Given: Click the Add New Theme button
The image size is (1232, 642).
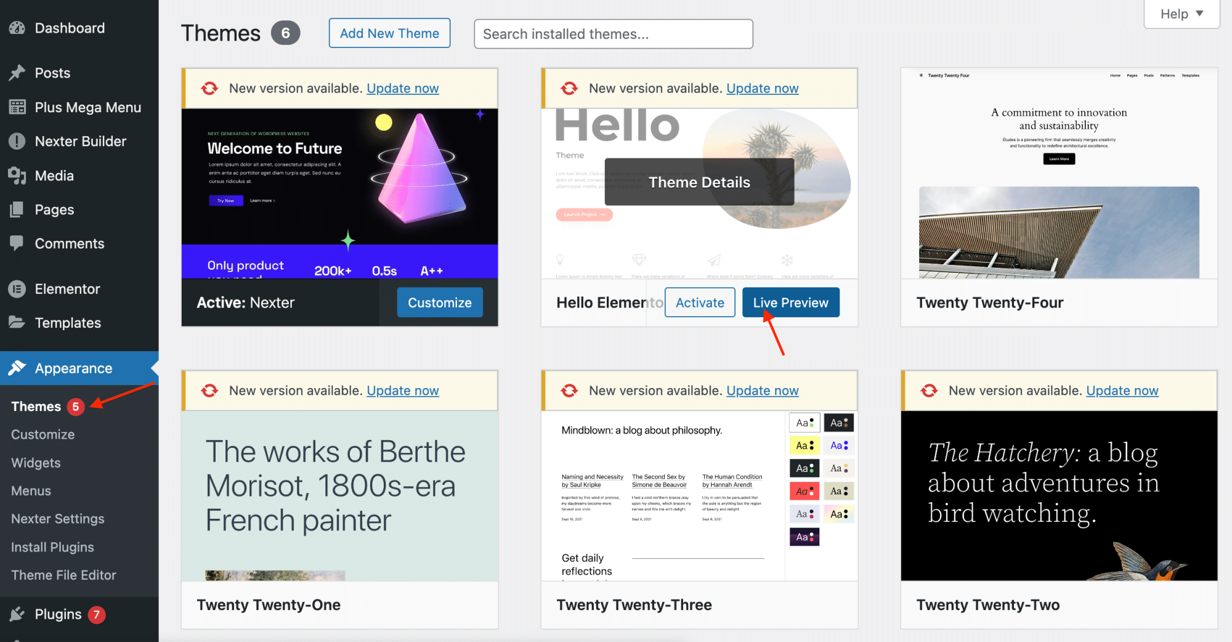Looking at the screenshot, I should coord(389,33).
